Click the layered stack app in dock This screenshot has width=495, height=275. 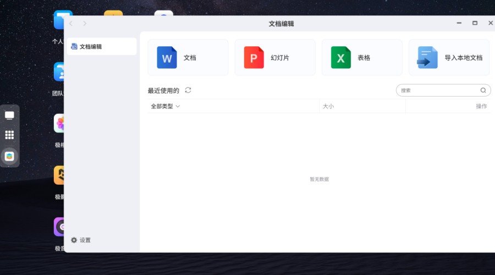pos(9,156)
